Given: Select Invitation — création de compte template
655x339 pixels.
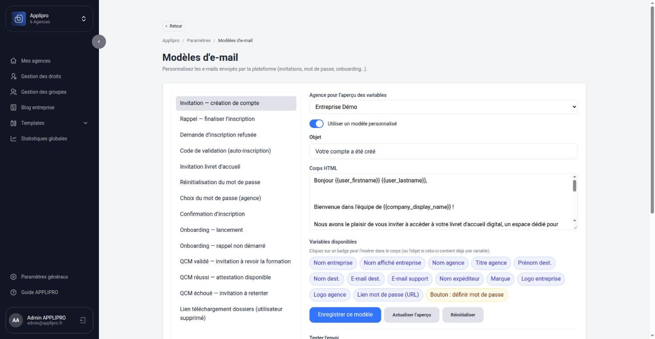Looking at the screenshot, I should 236,103.
